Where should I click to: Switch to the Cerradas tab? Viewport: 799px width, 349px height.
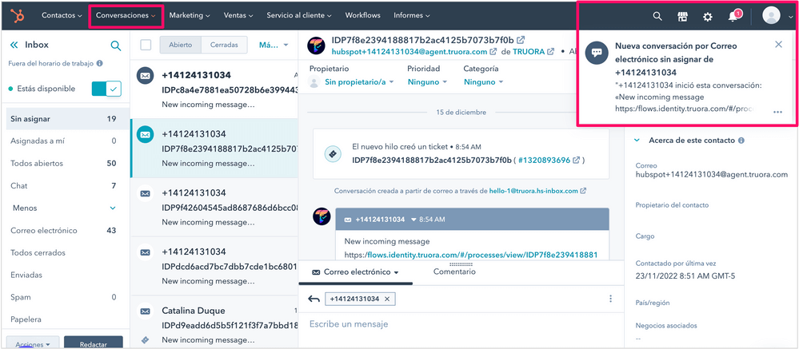224,45
